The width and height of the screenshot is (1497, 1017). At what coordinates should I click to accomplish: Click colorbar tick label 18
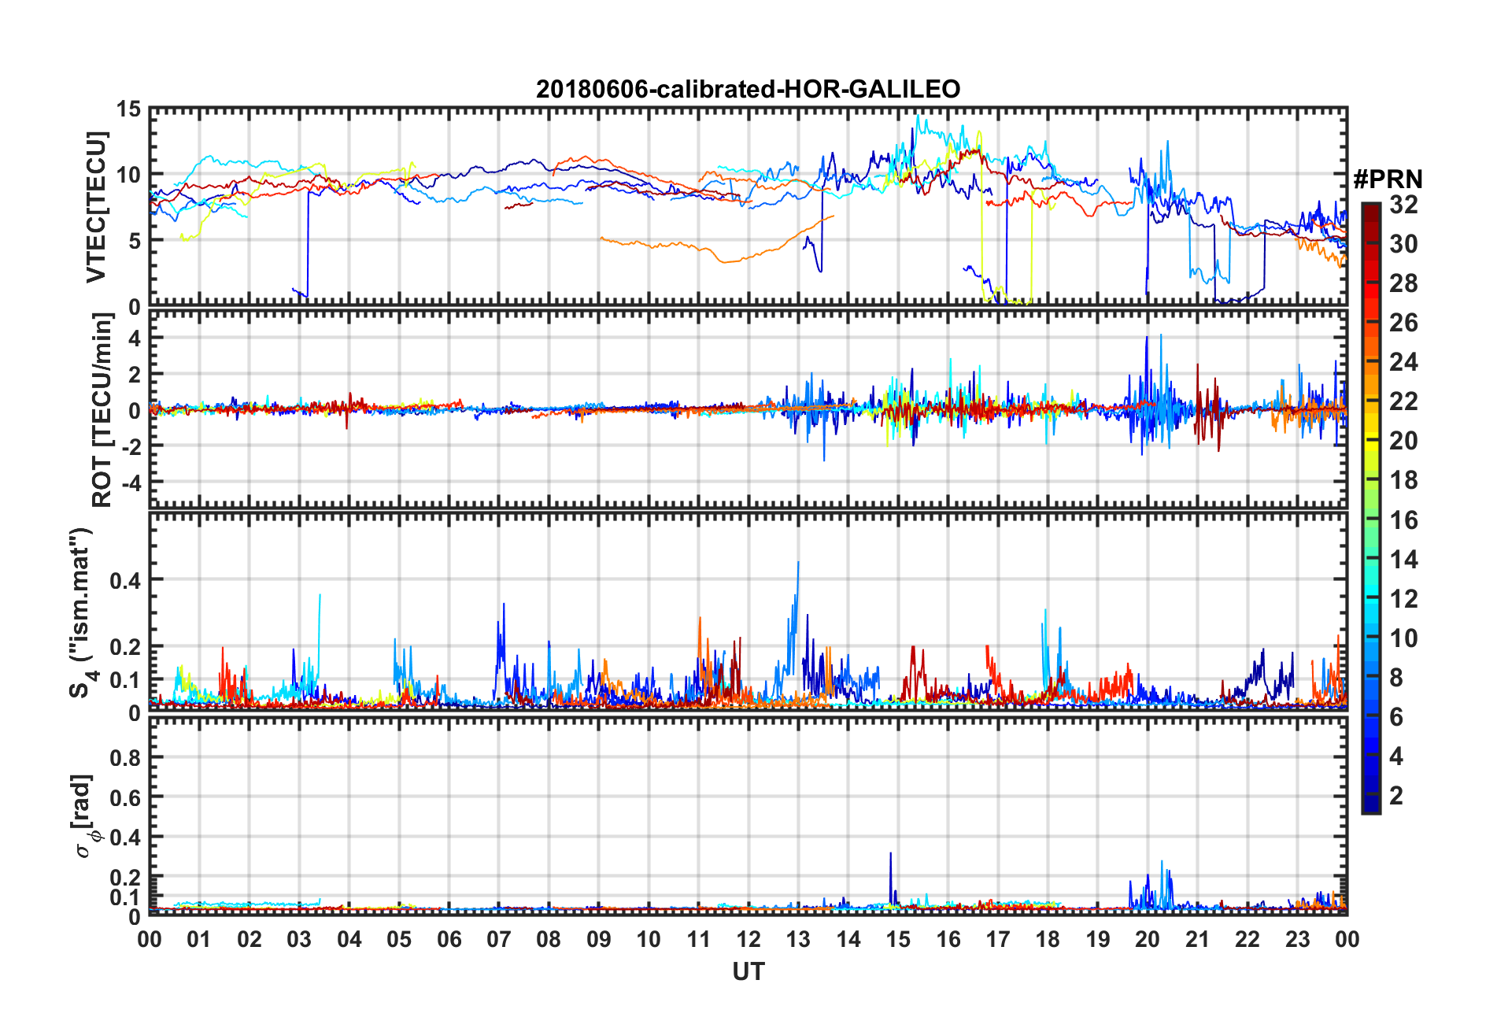pyautogui.click(x=1403, y=480)
